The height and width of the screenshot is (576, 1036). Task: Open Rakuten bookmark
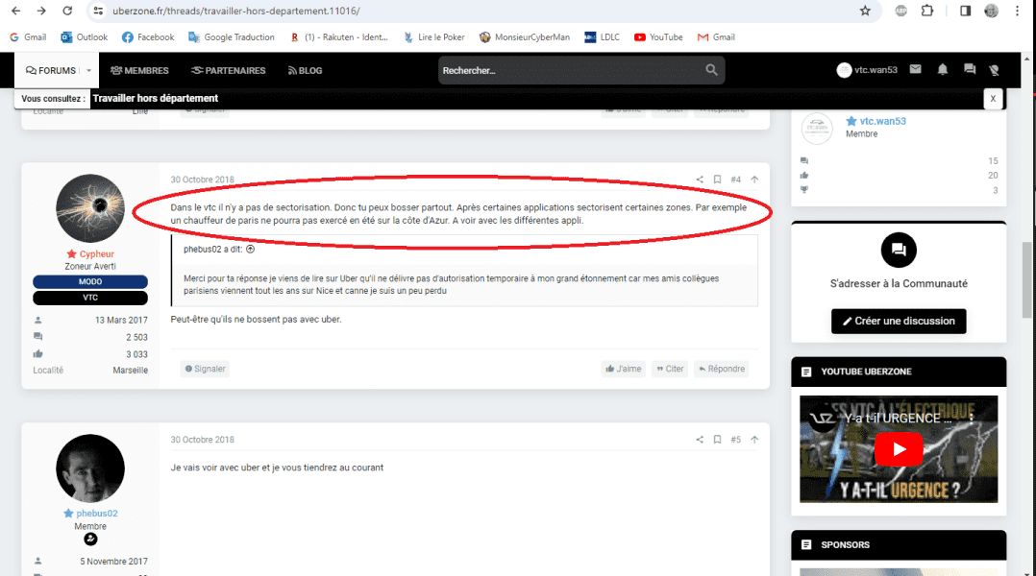[339, 36]
